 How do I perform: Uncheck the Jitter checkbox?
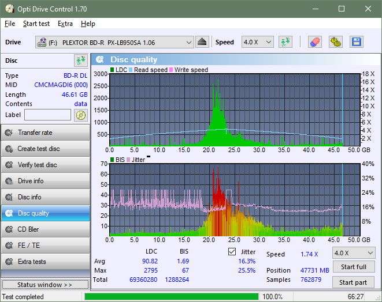232,252
